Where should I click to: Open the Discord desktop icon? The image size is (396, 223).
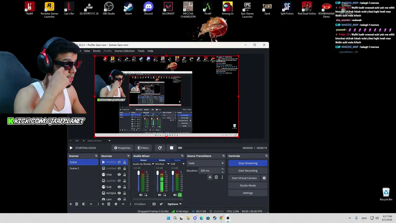click(148, 9)
